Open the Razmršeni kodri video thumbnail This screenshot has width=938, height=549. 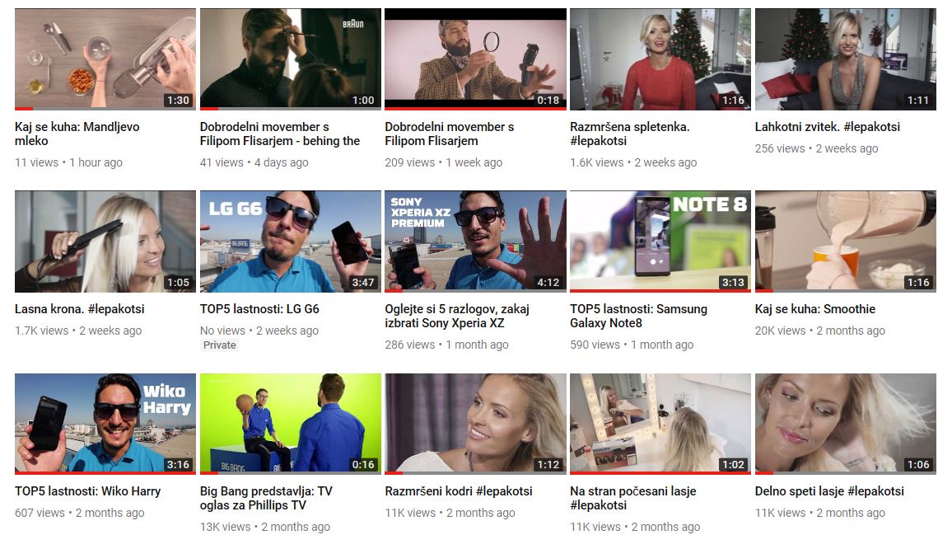coord(475,423)
